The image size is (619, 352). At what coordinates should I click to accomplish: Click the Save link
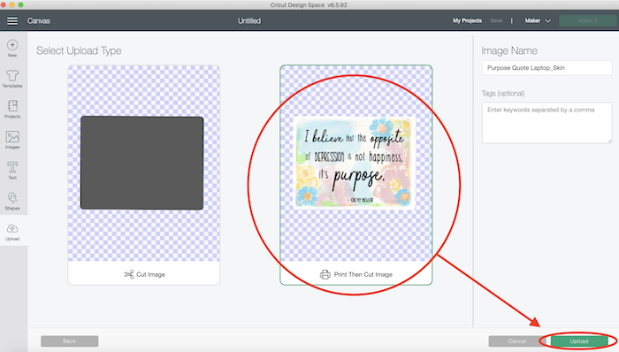click(x=496, y=20)
